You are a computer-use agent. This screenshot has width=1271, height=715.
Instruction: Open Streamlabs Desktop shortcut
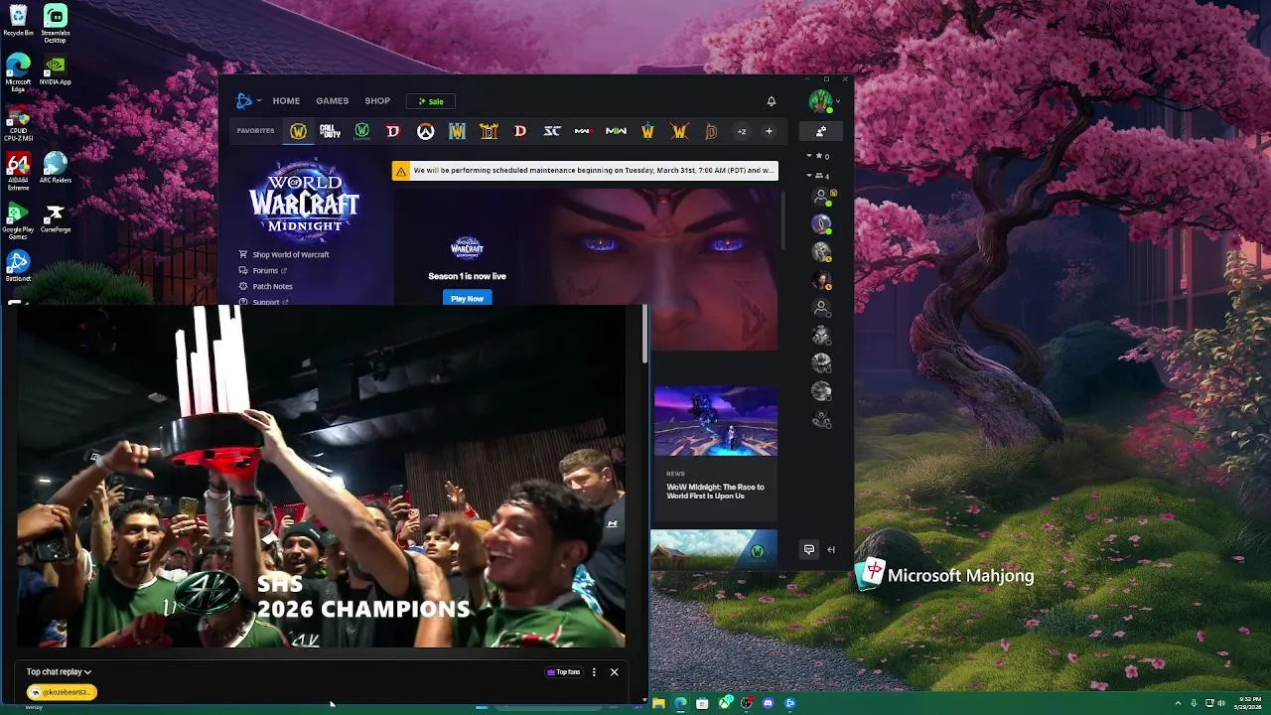click(55, 23)
